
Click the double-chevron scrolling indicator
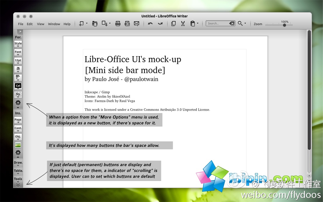[18, 185]
